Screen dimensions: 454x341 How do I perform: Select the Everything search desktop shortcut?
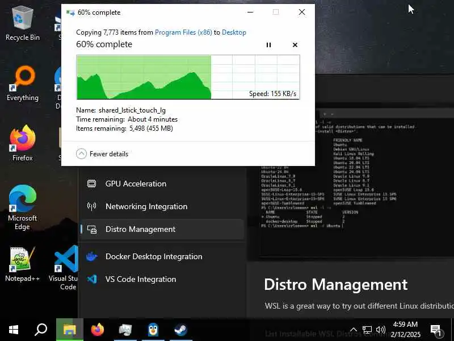tap(23, 84)
